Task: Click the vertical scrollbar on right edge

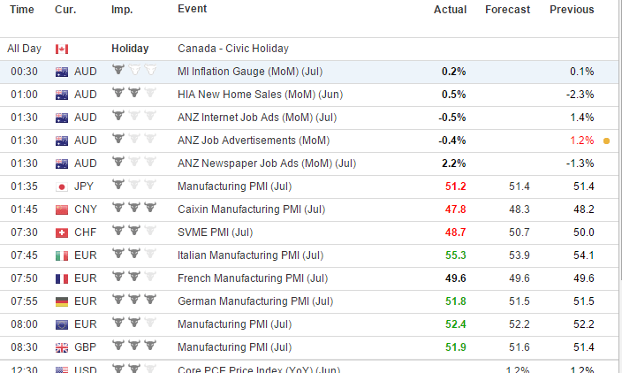Action: pyautogui.click(x=620, y=186)
